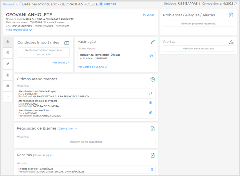The width and height of the screenshot is (240, 176).
Task: Click the Vacinação edit pencil icon
Action: coord(153,42)
